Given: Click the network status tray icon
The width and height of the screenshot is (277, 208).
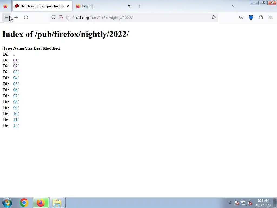Looking at the screenshot, I should [x=243, y=203].
